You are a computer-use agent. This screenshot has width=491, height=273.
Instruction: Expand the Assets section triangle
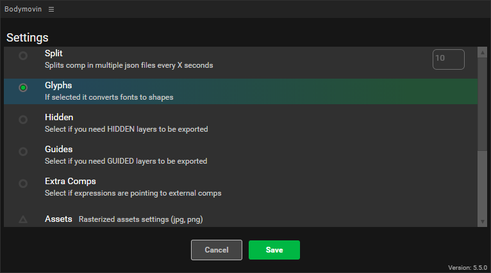point(23,219)
